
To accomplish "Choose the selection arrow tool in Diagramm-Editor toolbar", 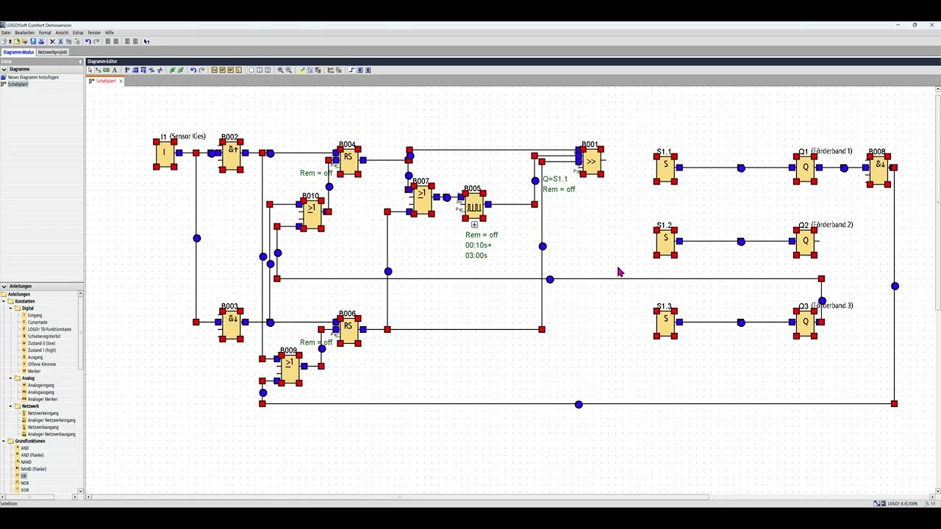I will tap(90, 70).
